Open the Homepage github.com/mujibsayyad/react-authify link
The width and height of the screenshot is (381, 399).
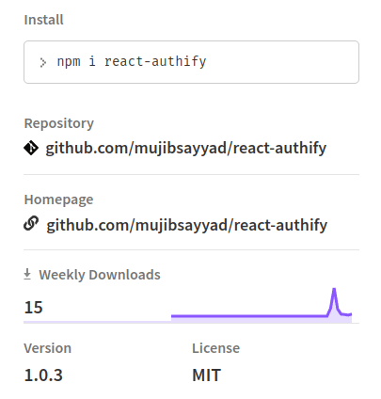click(x=187, y=225)
